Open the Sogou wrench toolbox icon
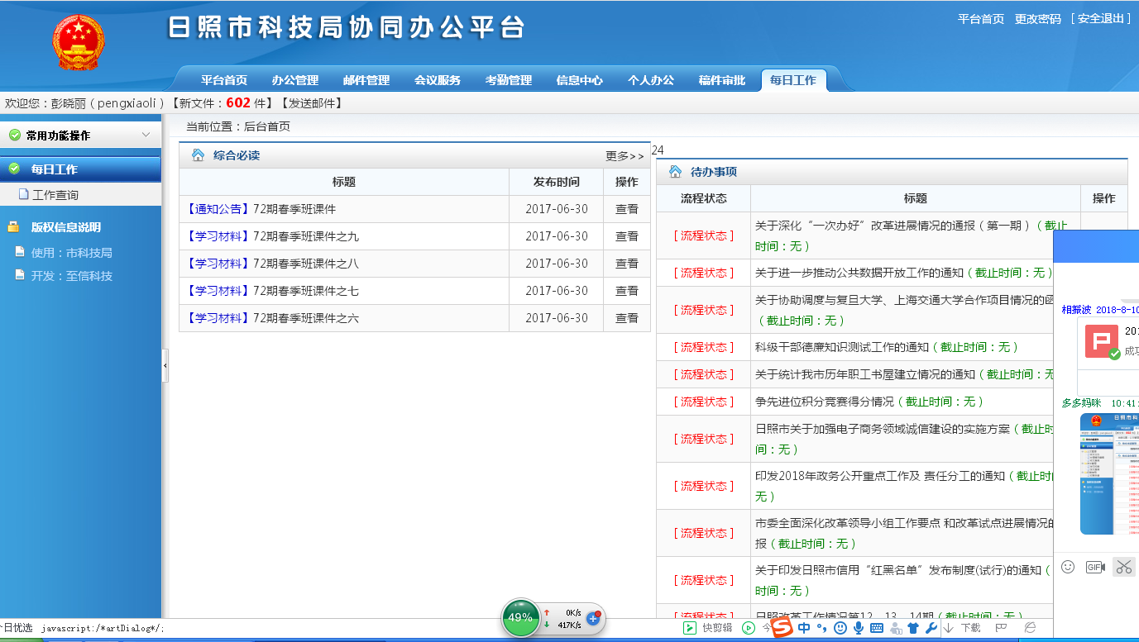 [x=931, y=628]
